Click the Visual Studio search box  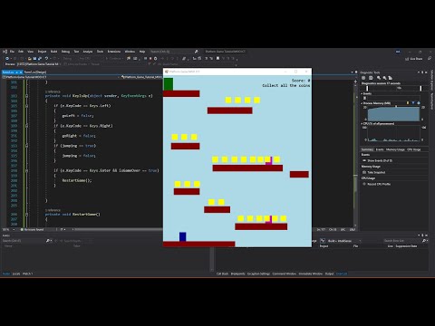click(x=174, y=52)
